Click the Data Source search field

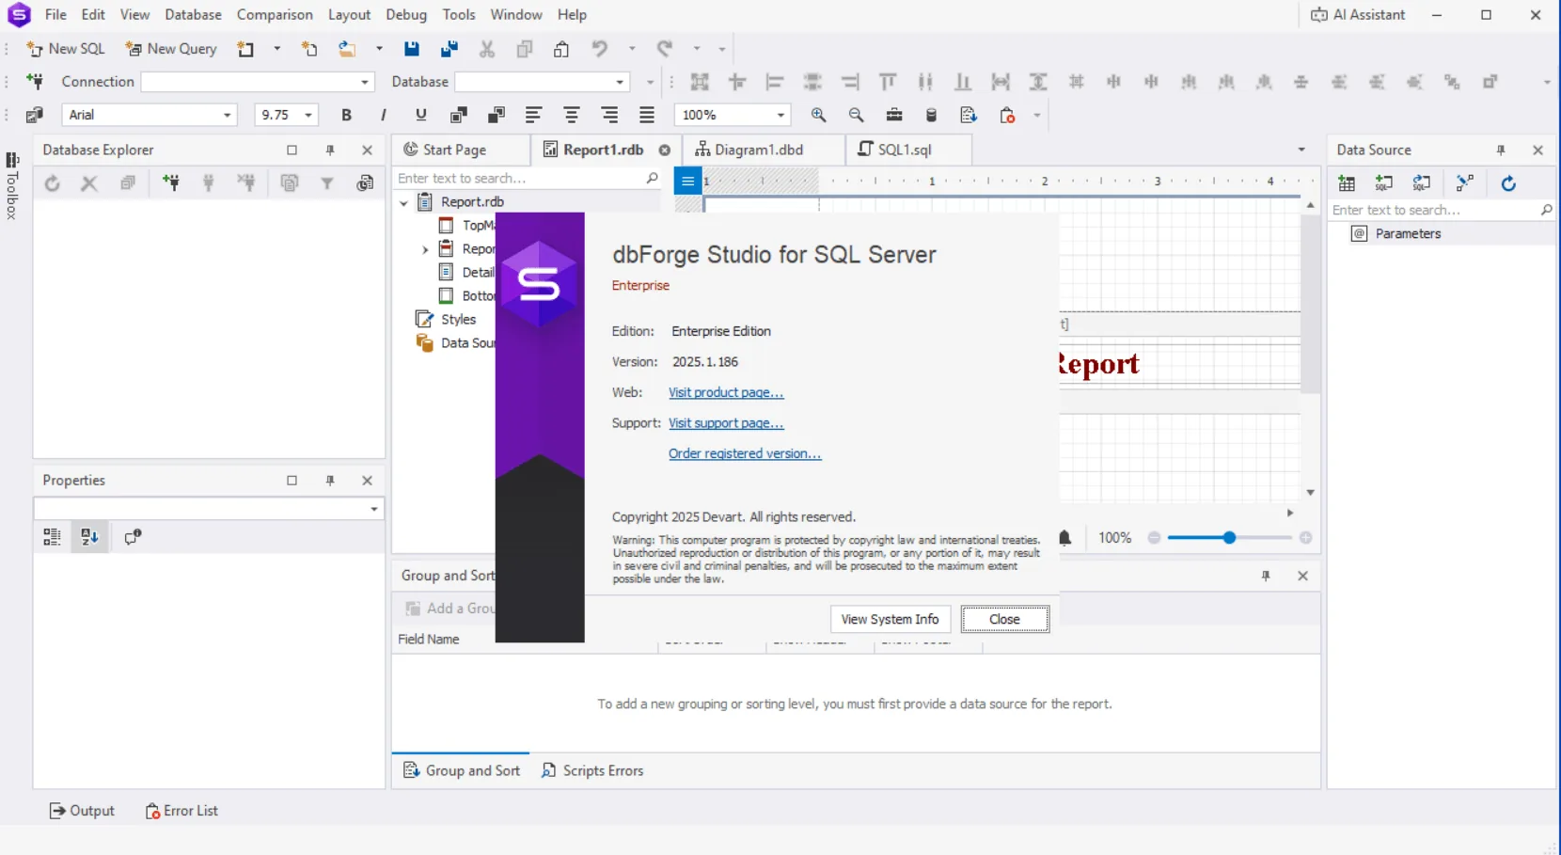click(x=1442, y=210)
